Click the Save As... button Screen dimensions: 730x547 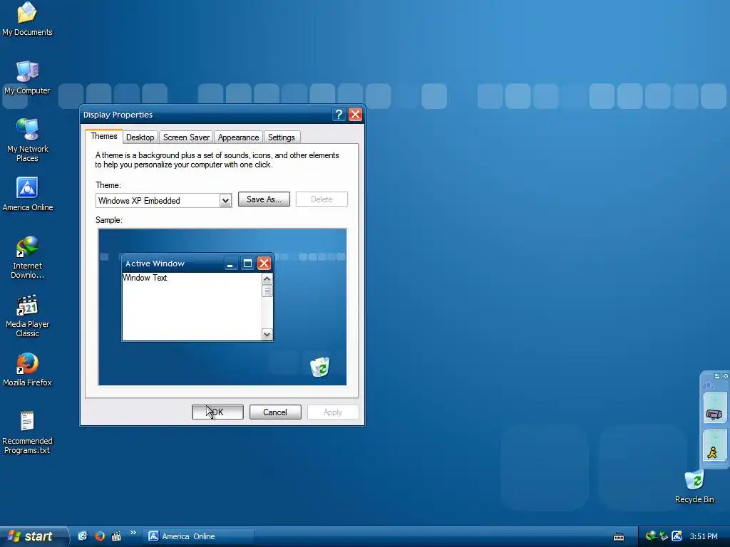[264, 199]
